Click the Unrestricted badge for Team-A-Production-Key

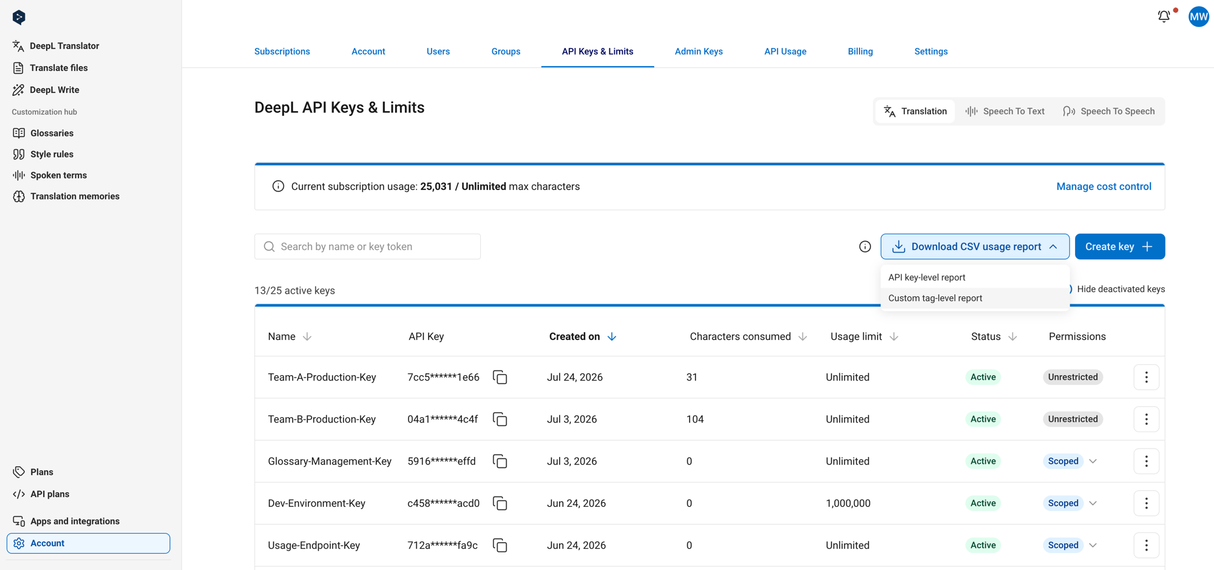pyautogui.click(x=1073, y=377)
